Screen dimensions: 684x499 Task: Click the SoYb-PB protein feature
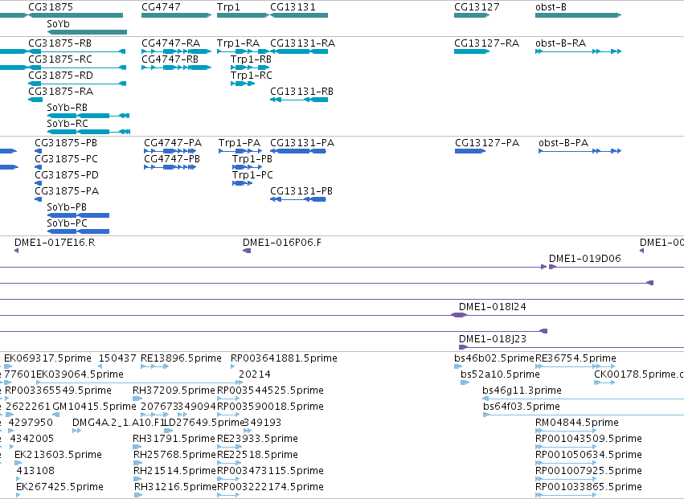pos(78,215)
